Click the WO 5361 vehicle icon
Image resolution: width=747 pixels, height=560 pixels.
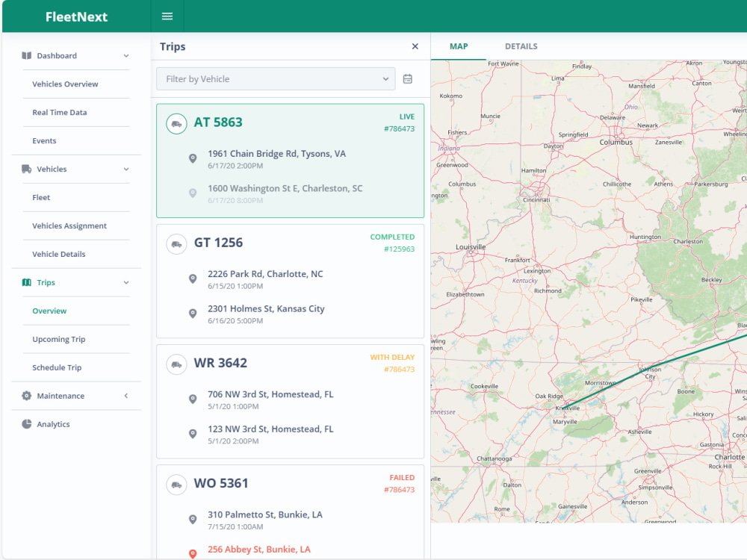(x=176, y=485)
